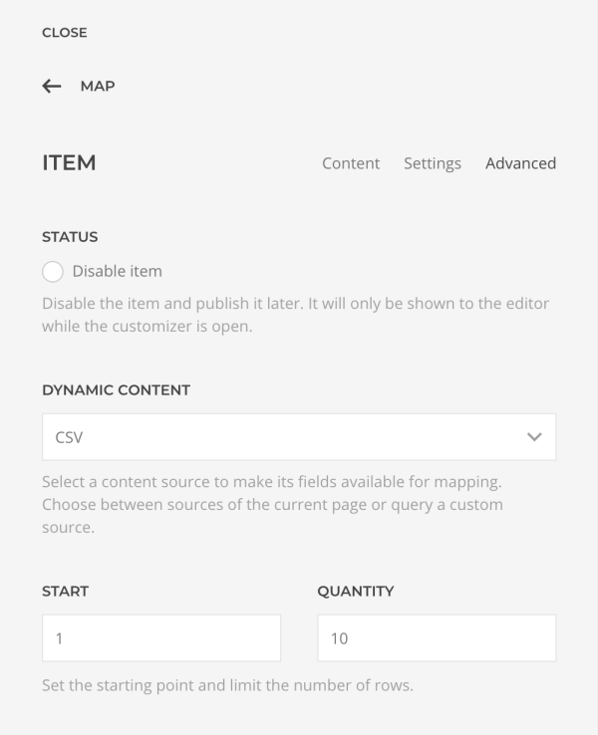
Task: Open the Dynamic Content CSV dropdown
Action: tap(299, 437)
